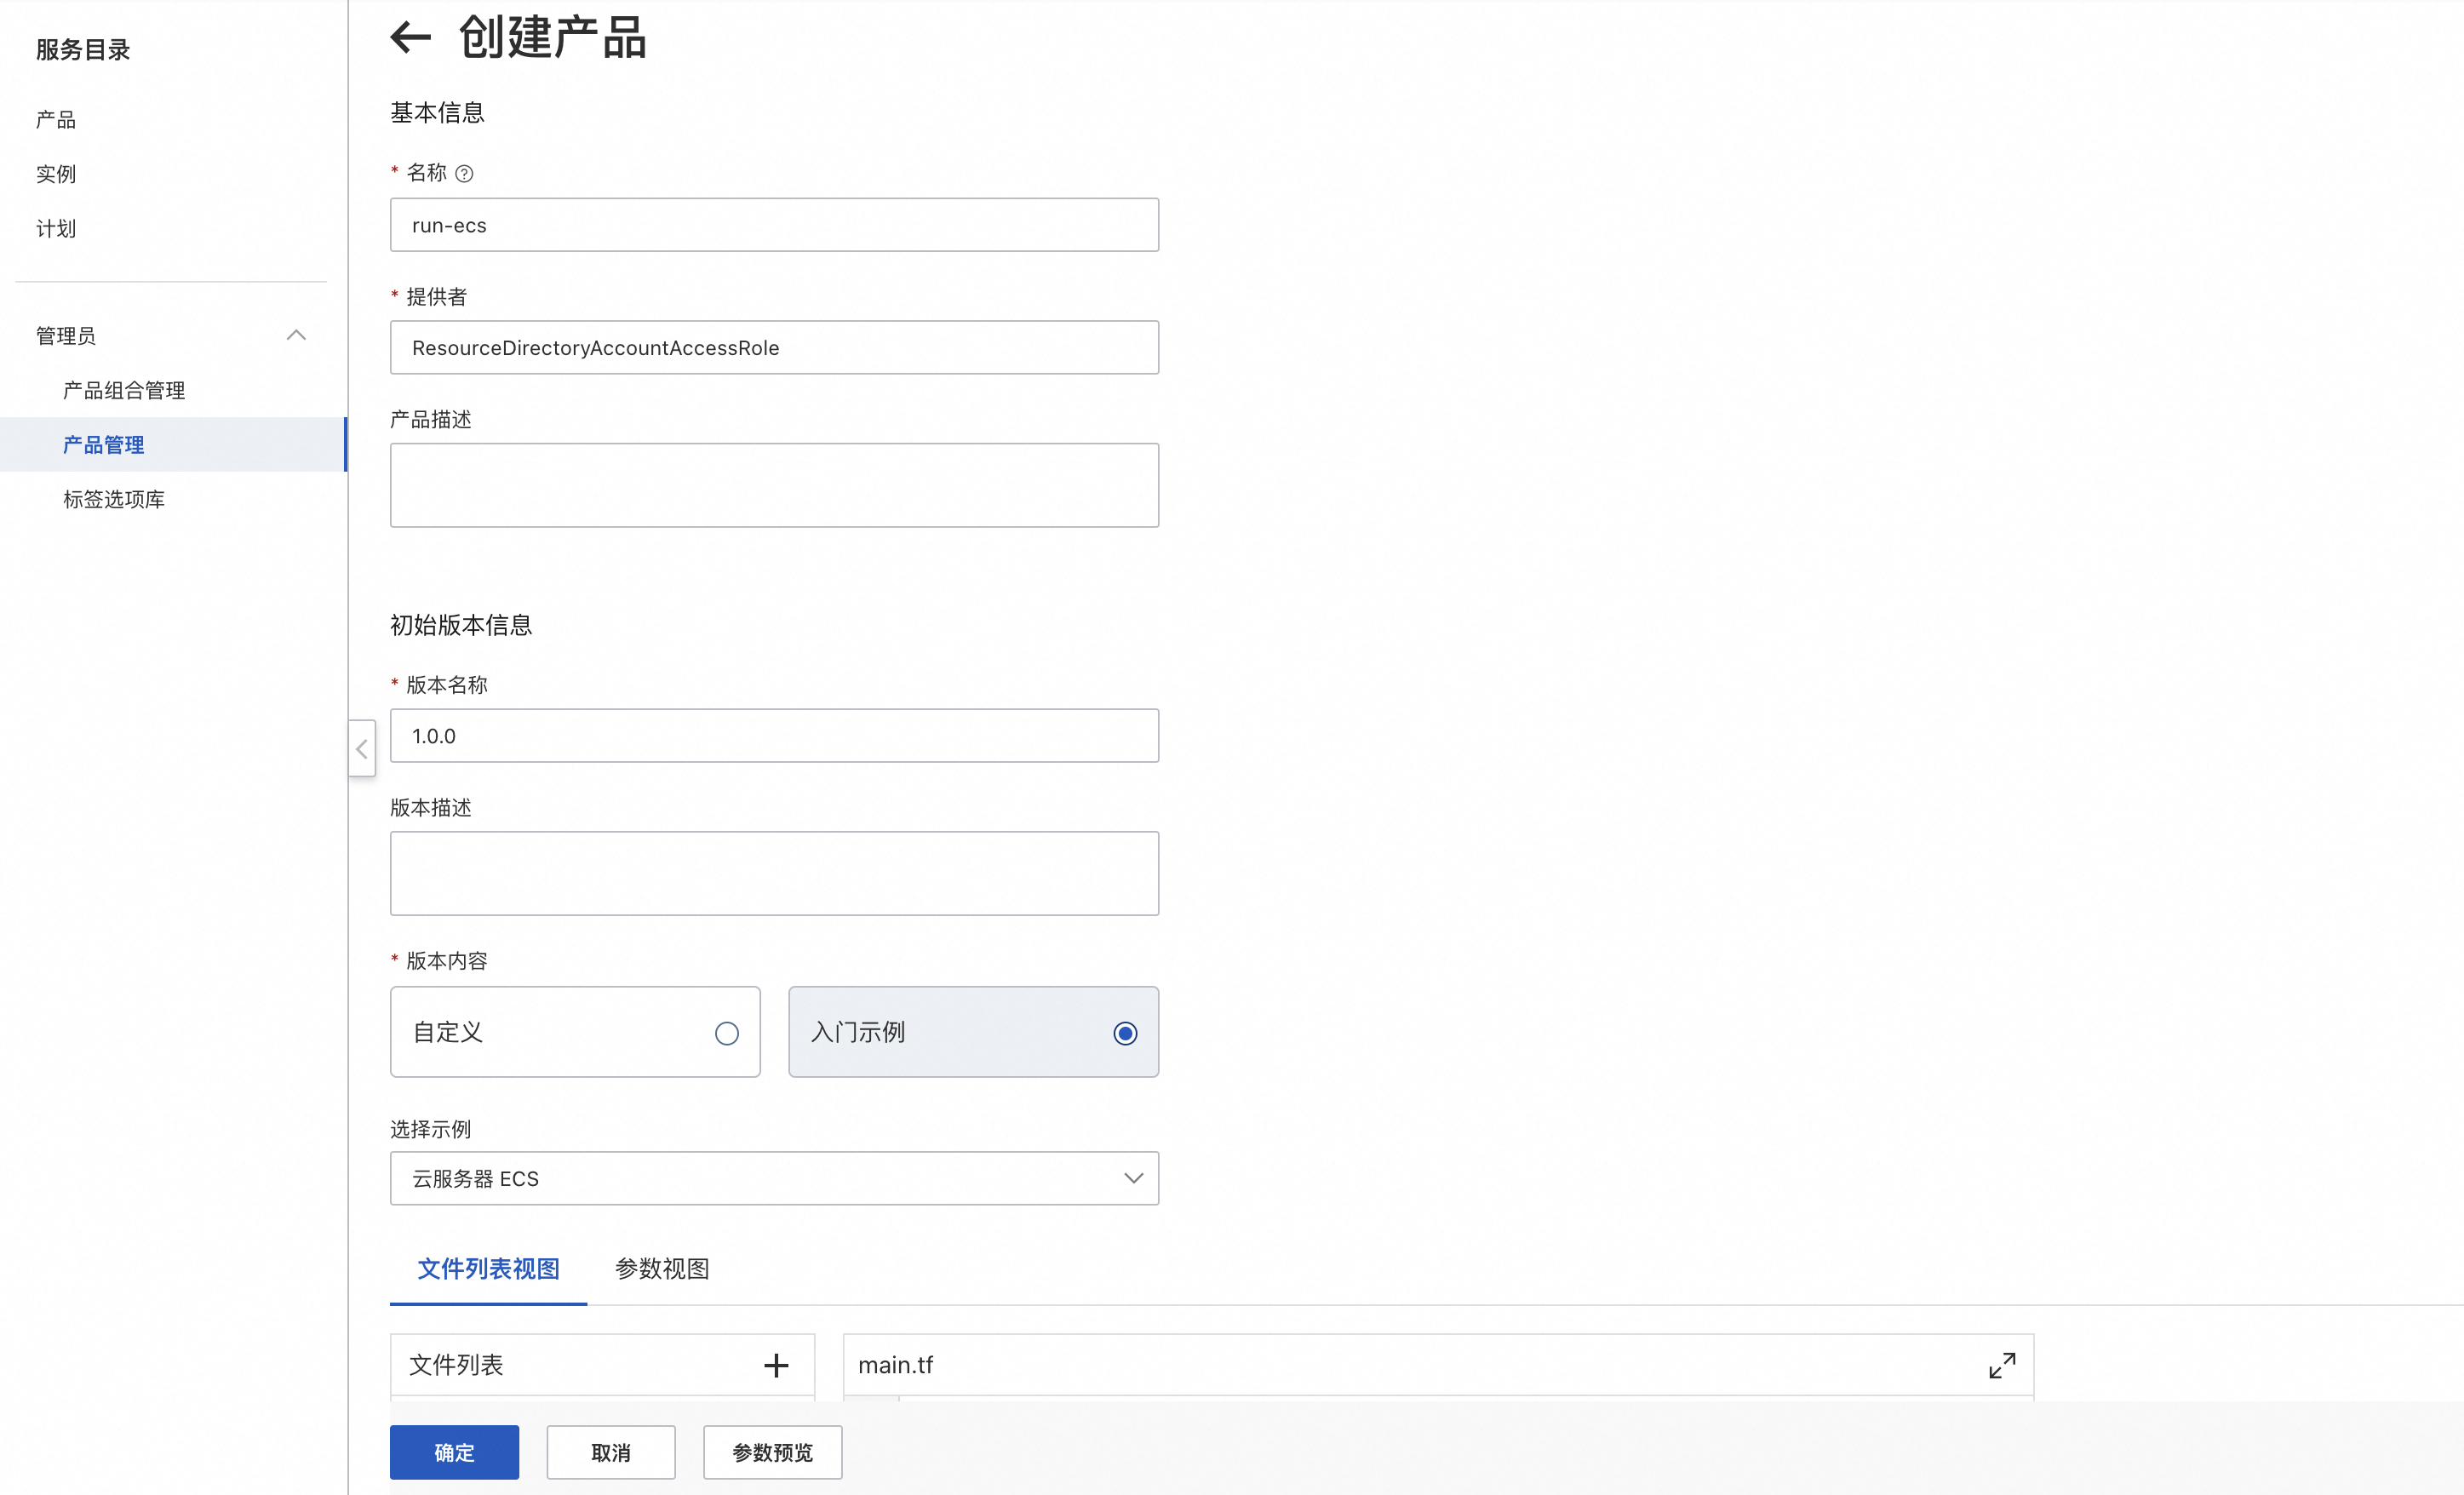Image resolution: width=2464 pixels, height=1495 pixels.
Task: Click the back arrow beside 创建产品
Action: (410, 38)
